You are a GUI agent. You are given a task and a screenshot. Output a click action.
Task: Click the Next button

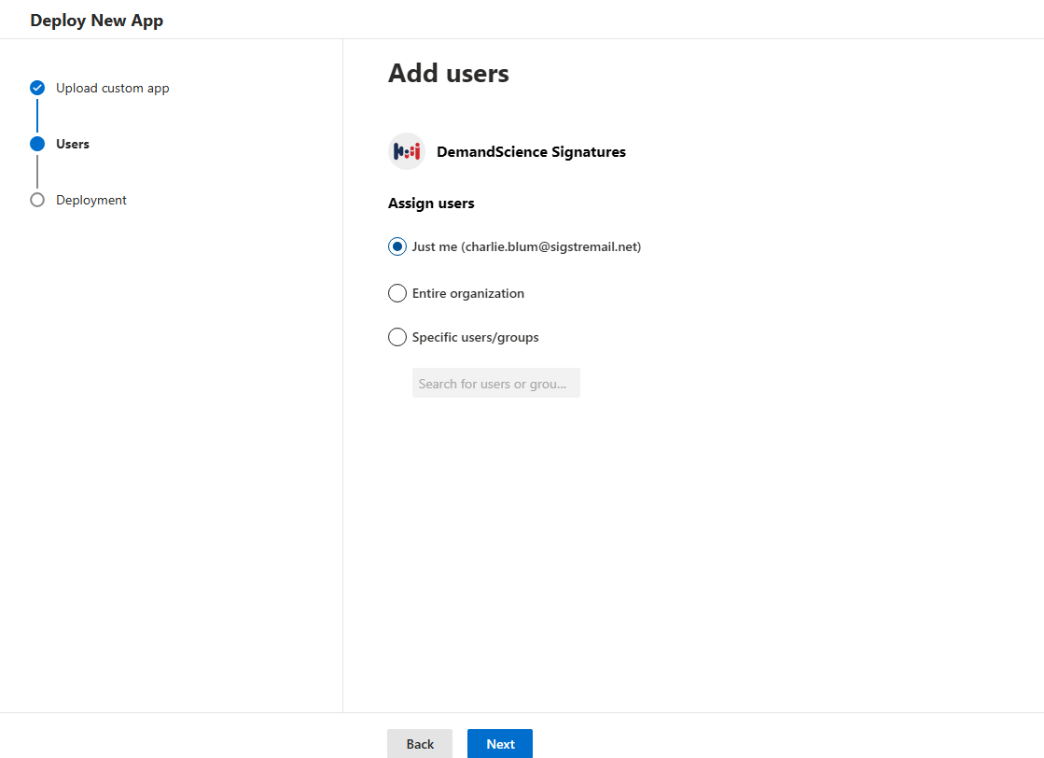click(x=500, y=743)
